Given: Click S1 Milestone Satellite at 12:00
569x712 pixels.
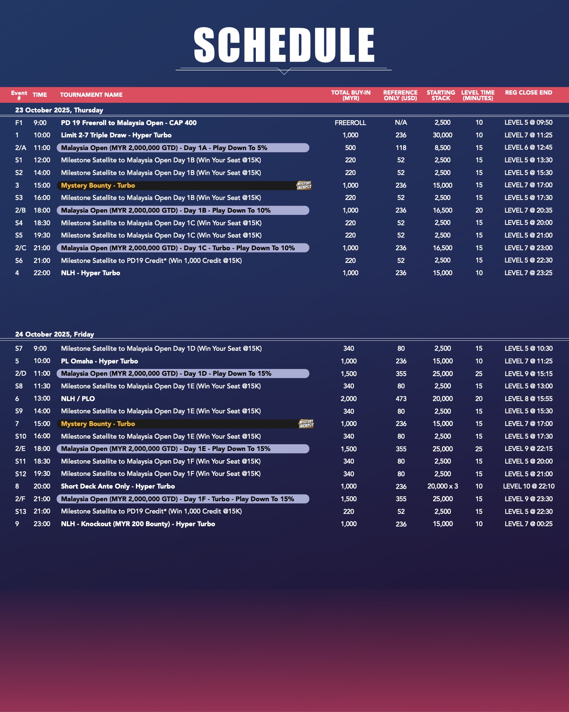Looking at the screenshot, I should pyautogui.click(x=161, y=160).
